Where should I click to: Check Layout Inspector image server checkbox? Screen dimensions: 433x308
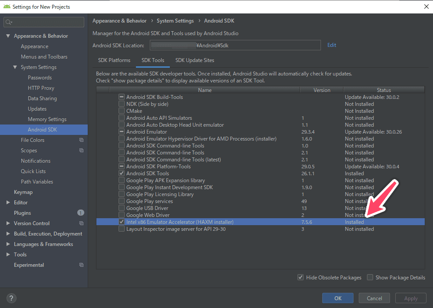pos(122,229)
